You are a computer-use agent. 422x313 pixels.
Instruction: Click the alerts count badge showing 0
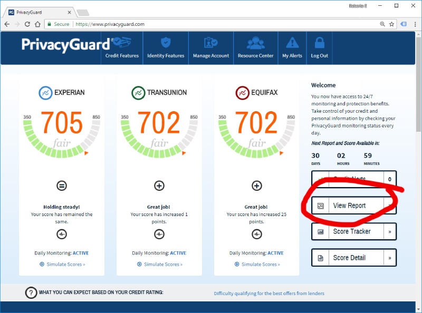[390, 179]
